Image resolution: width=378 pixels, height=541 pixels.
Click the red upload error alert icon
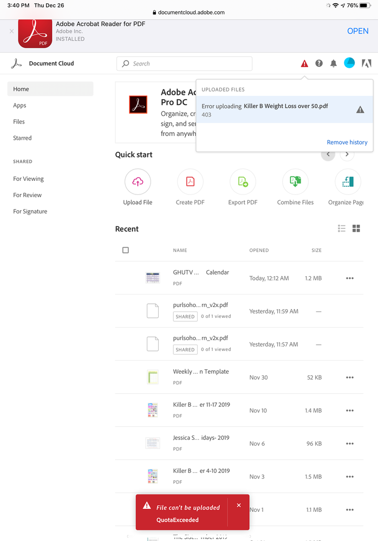point(304,63)
